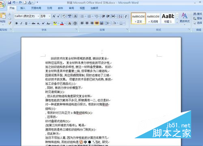Toggle superscript x² formatting
This screenshot has height=146, width=203.
point(43,23)
